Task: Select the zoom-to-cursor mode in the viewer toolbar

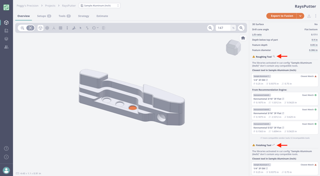Action: pyautogui.click(x=22, y=28)
